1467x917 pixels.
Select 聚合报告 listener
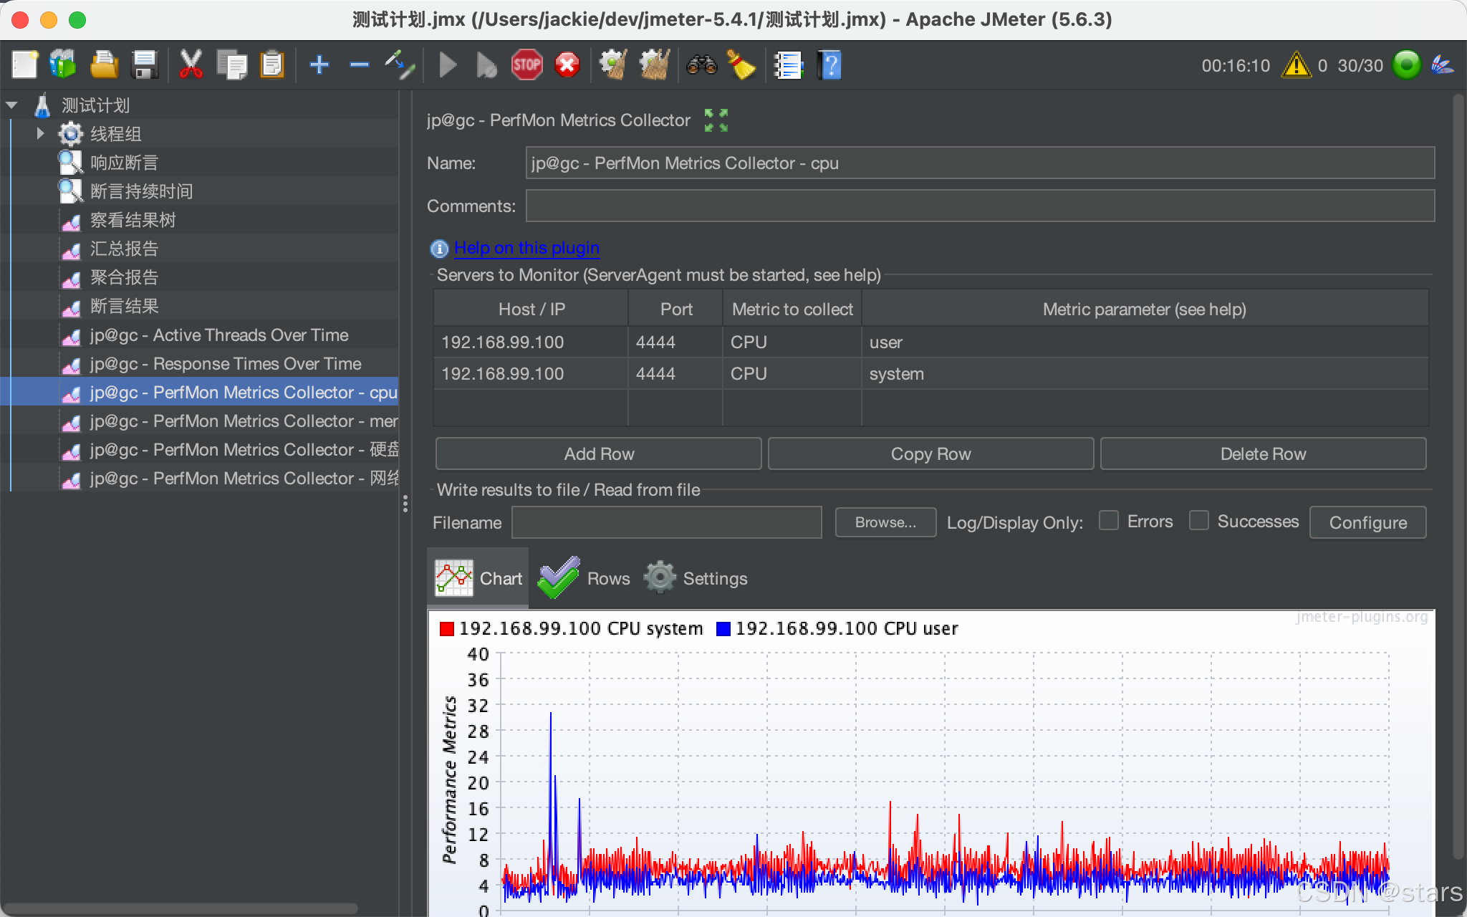click(123, 277)
